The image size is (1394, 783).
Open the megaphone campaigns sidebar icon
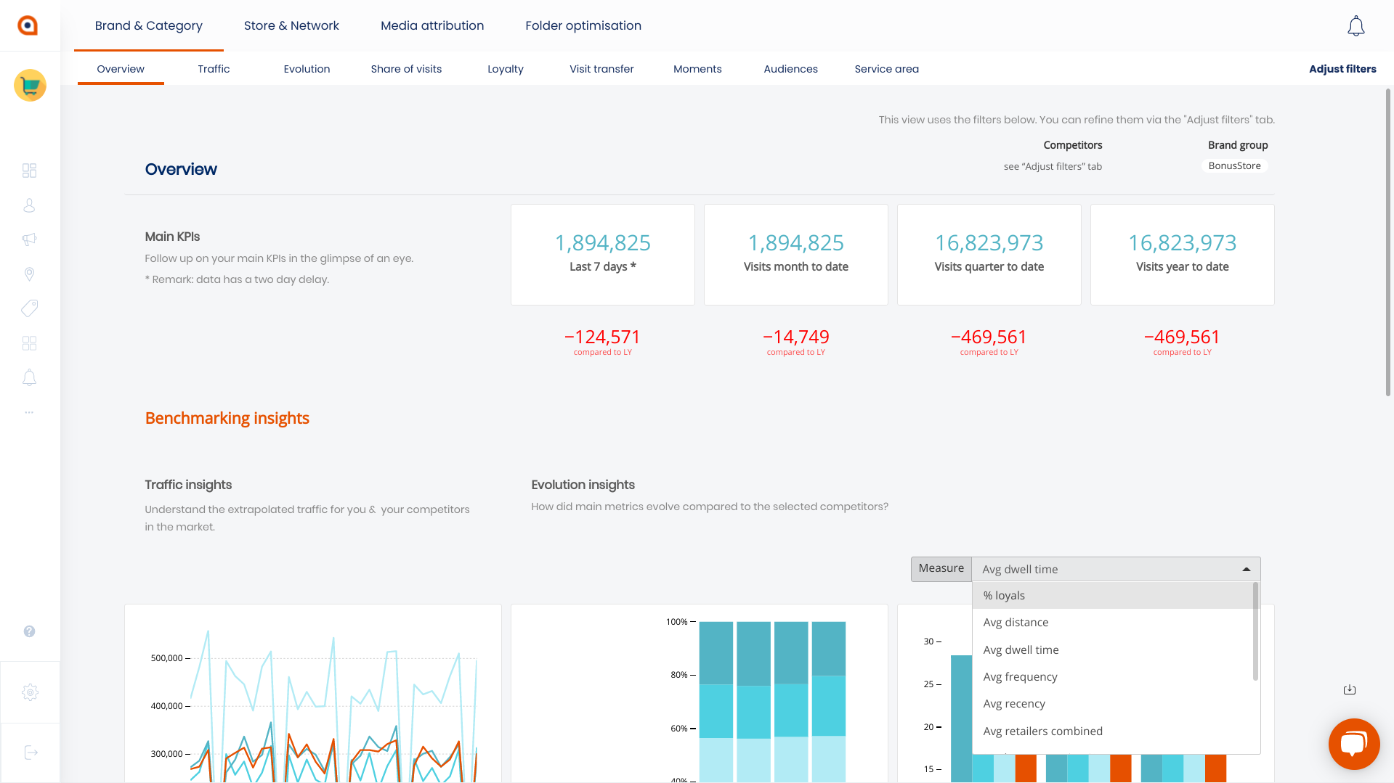click(29, 239)
